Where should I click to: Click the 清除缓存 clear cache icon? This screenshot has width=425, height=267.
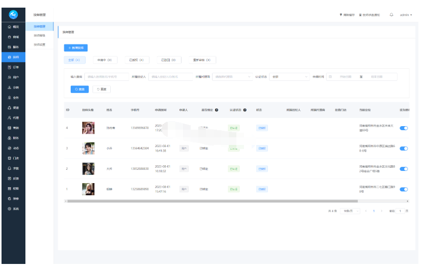341,15
